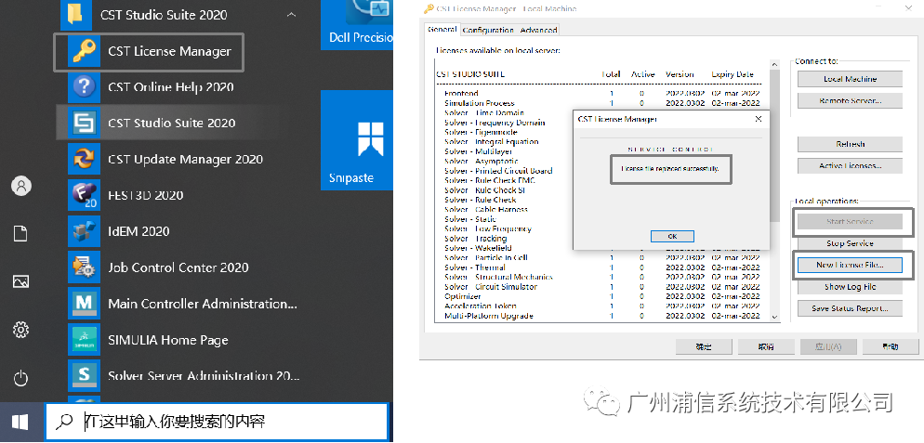Viewport: 924px width, 443px height.
Task: Click the license list scrollbar up arrow
Action: [774, 64]
